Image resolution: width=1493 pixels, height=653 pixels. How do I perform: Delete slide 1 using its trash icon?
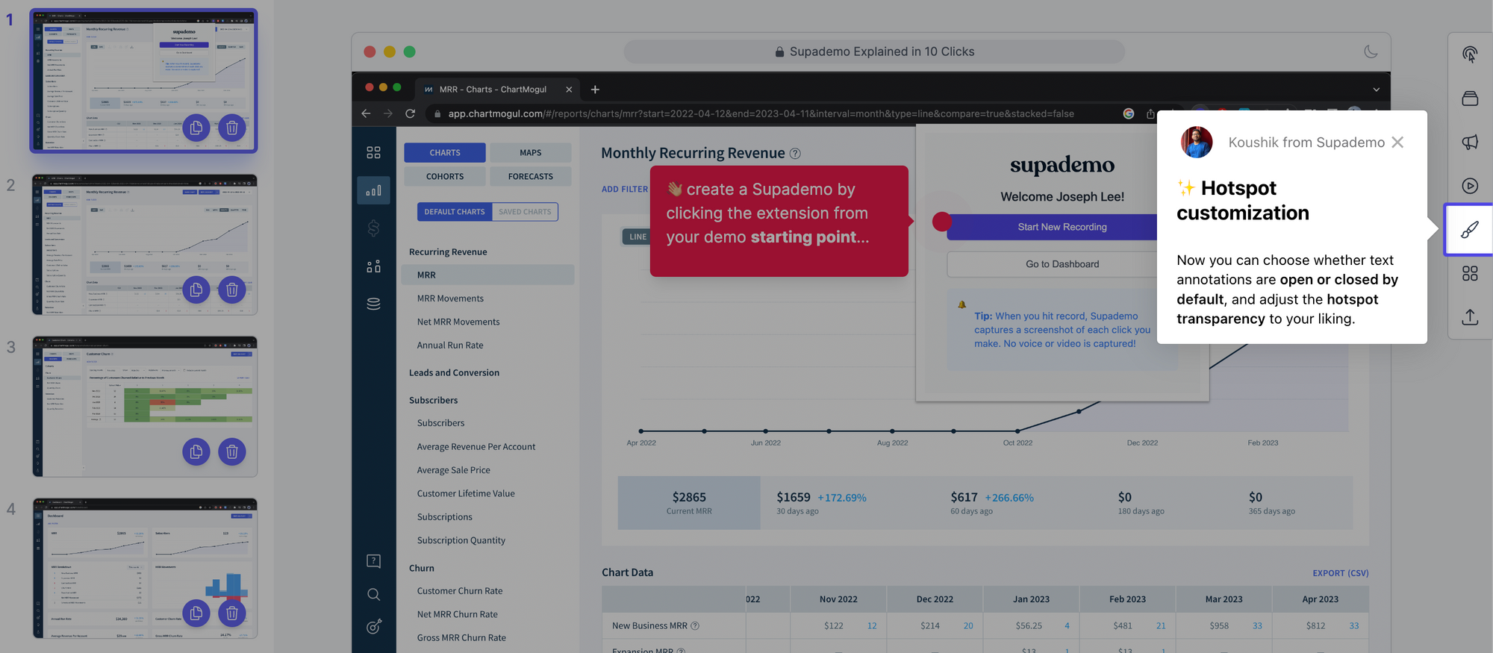pyautogui.click(x=232, y=128)
